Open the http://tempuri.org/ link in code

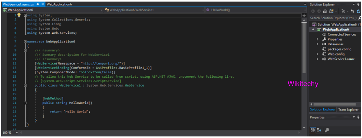[101, 63]
